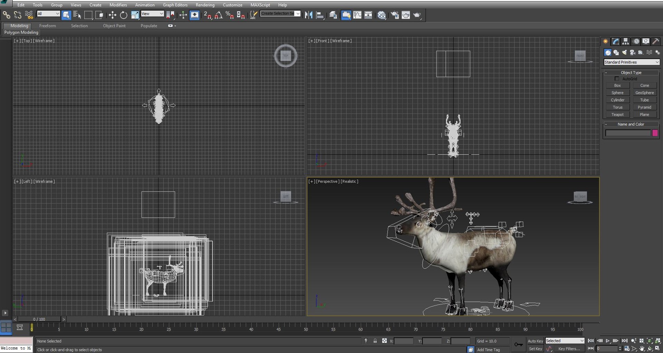Screen dimensions: 663x353
Task: Select the Lights category icon
Action: (624, 53)
